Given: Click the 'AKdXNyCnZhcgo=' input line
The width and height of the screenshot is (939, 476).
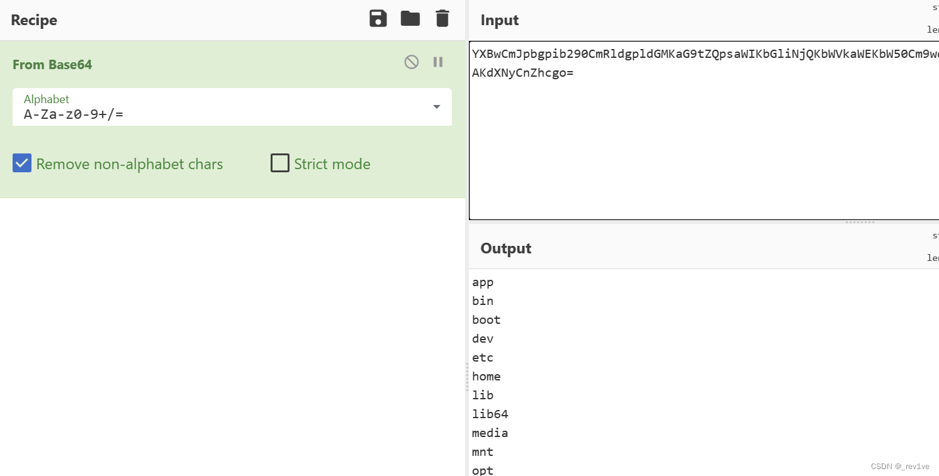Looking at the screenshot, I should (x=523, y=73).
